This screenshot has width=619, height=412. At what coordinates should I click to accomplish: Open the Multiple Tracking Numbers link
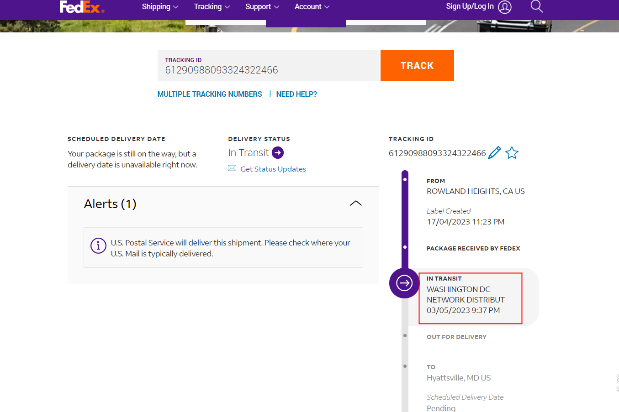(x=210, y=94)
